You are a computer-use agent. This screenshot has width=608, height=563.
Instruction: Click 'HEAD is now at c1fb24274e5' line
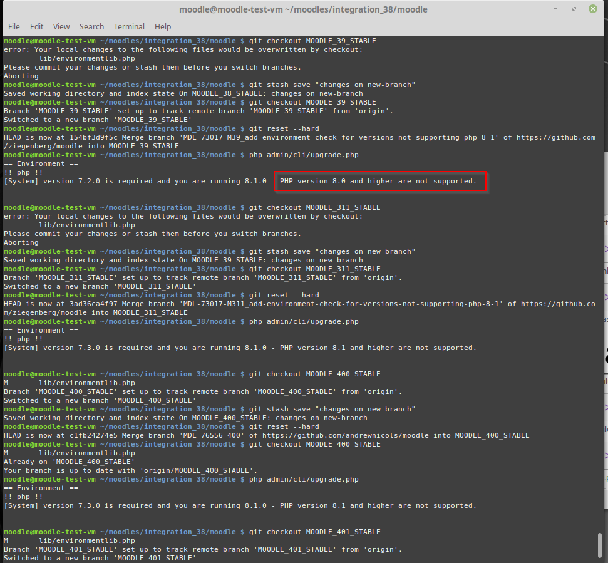[266, 435]
